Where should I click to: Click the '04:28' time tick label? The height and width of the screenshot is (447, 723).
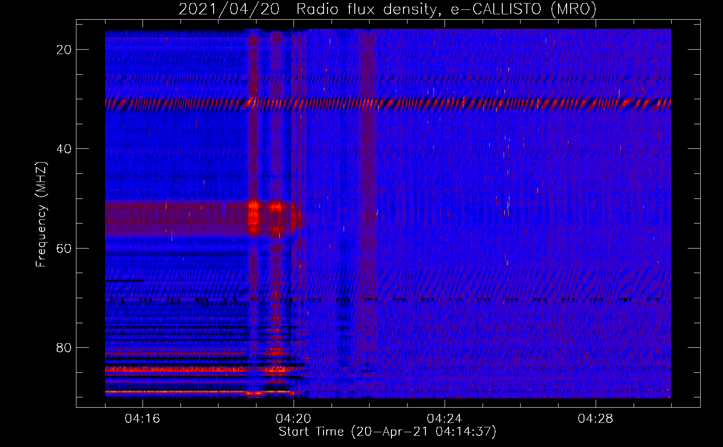[596, 419]
